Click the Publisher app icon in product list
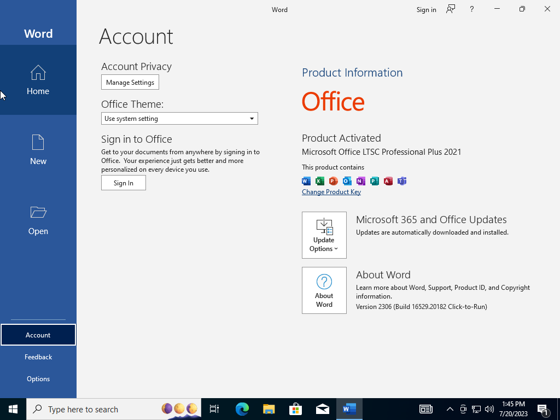Image resolution: width=560 pixels, height=420 pixels. (x=374, y=181)
